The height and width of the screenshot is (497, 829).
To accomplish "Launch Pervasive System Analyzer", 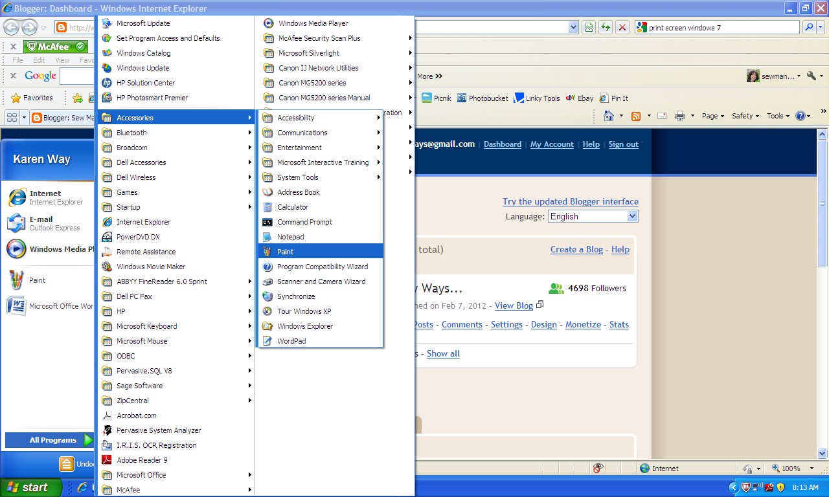I will click(176, 430).
